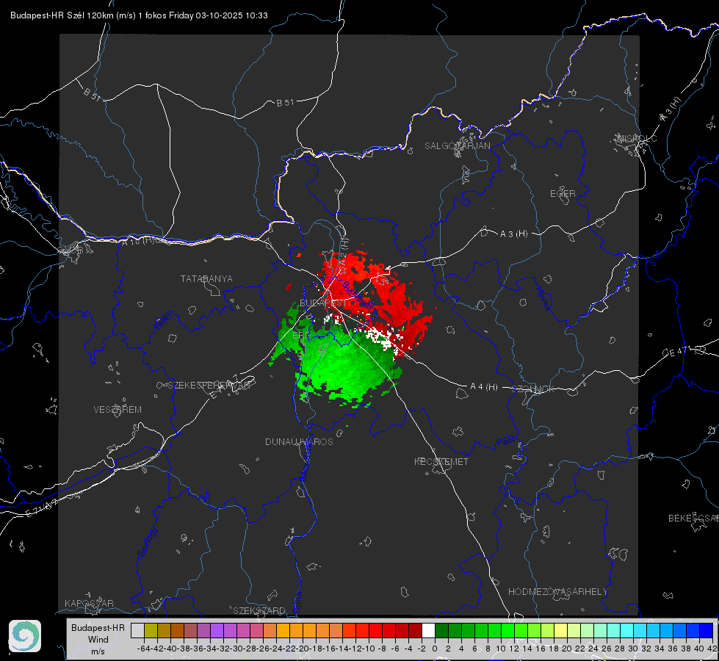
Task: Select the MISKOLC city label
Action: tap(637, 138)
